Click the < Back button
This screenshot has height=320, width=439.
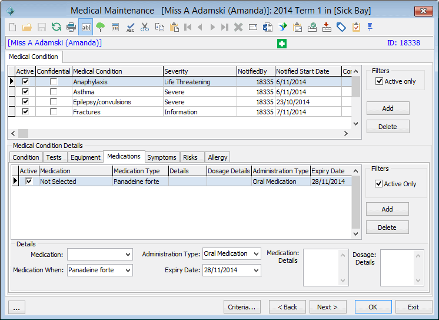287,307
